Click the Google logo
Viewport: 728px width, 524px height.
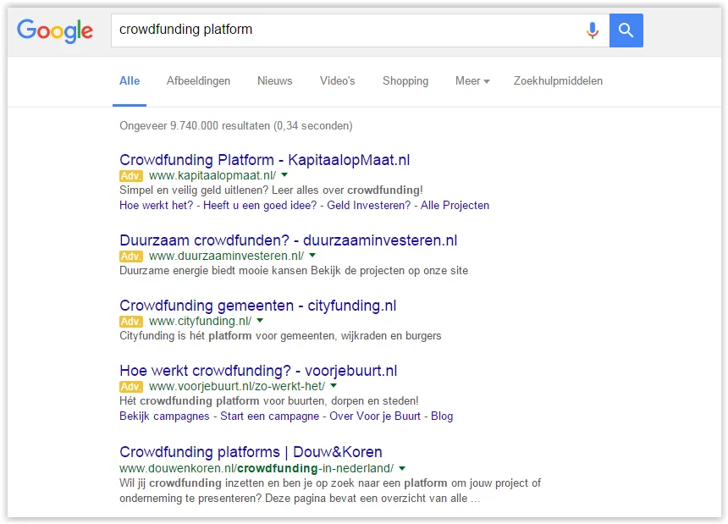pos(55,31)
